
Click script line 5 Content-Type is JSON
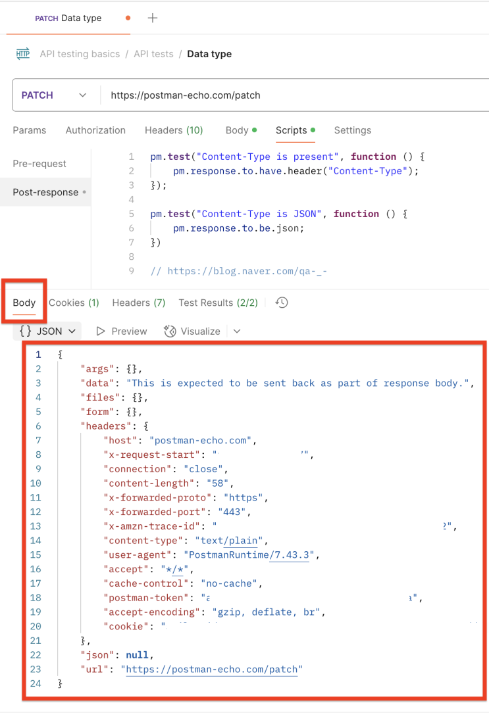click(279, 214)
